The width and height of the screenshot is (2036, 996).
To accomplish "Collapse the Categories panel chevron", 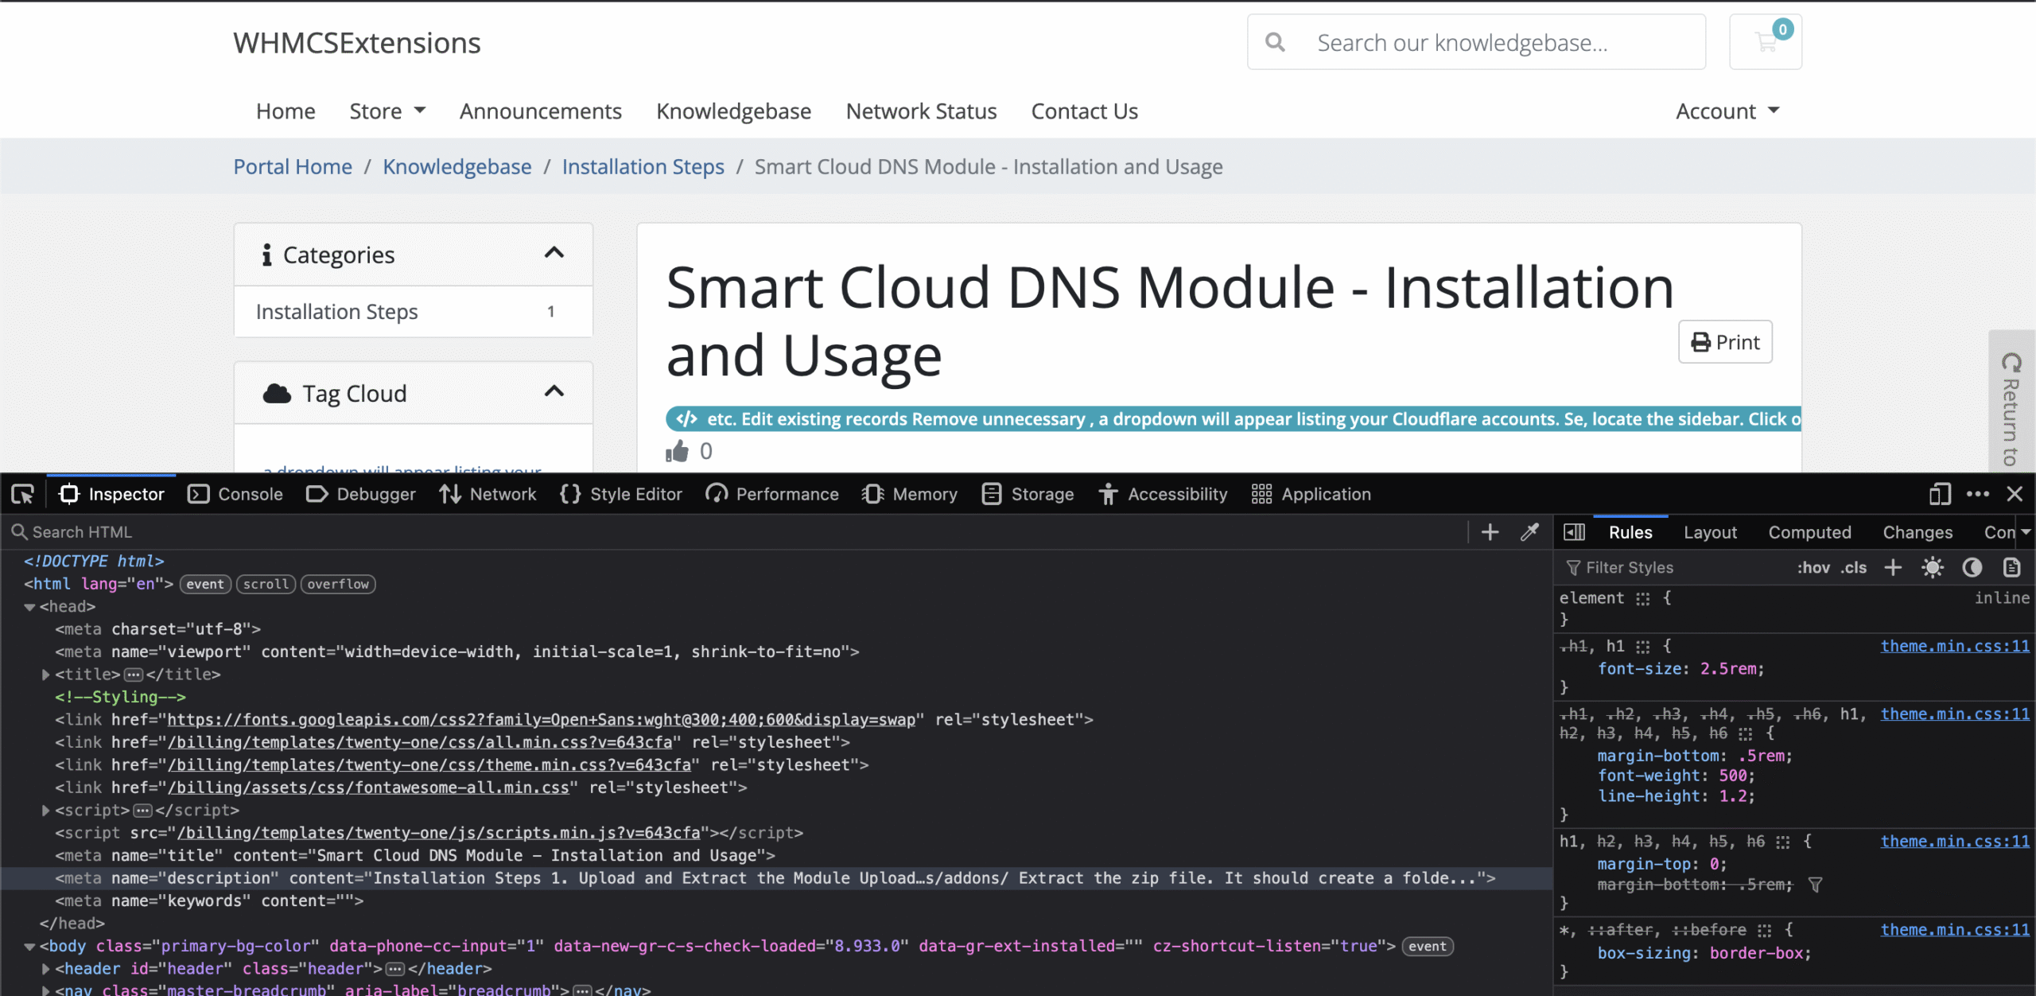I will pyautogui.click(x=554, y=254).
